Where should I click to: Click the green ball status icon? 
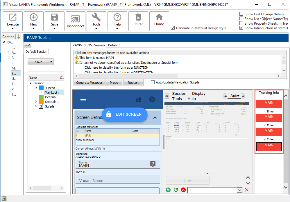pos(168,190)
